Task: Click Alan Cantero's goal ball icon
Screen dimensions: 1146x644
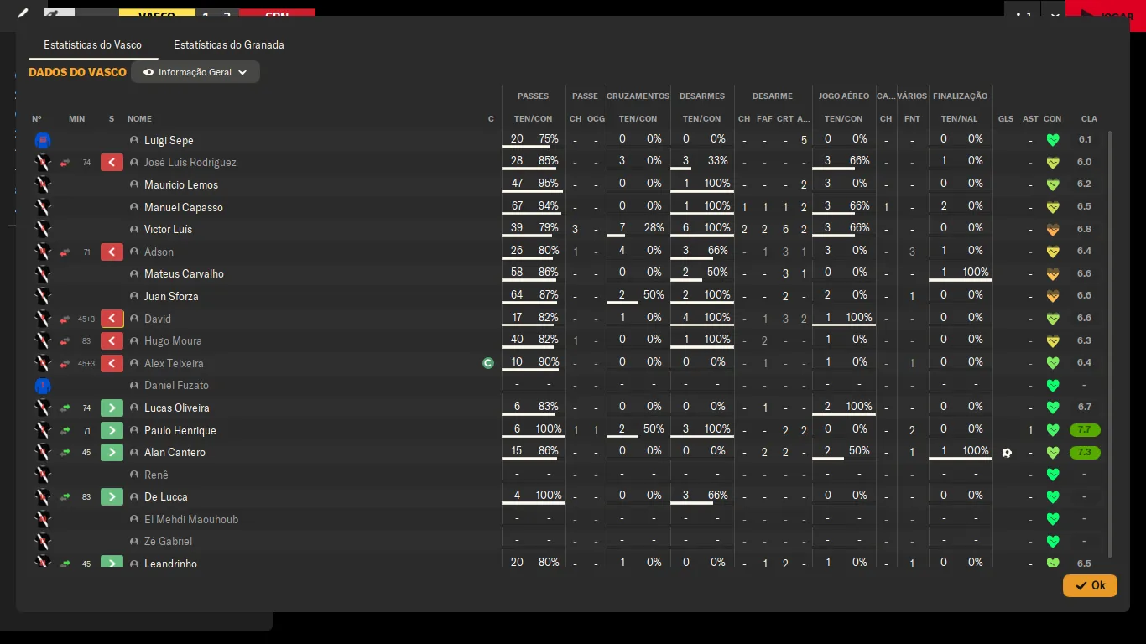Action: [x=1007, y=453]
